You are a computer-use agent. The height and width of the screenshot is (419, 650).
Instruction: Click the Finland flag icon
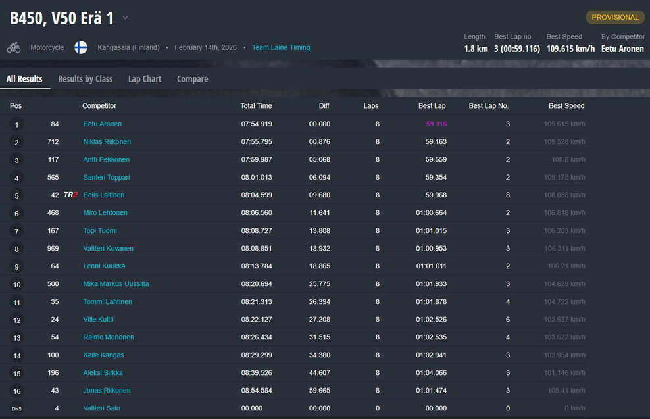(x=80, y=47)
